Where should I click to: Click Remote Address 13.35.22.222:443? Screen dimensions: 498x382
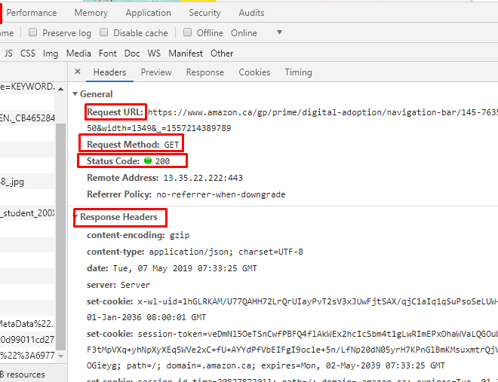[x=203, y=178]
